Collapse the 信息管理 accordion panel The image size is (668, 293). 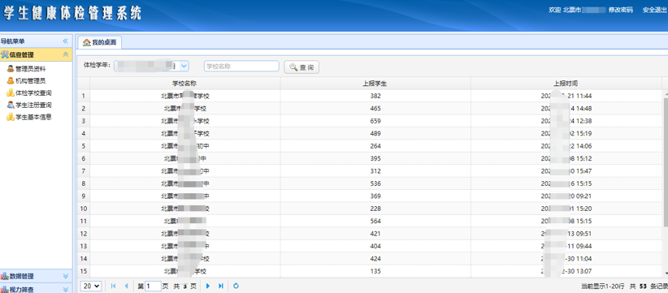click(x=65, y=54)
